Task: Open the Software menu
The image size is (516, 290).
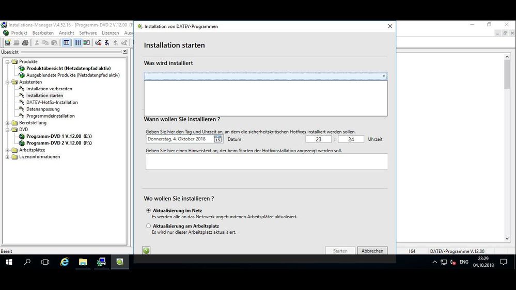Action: 88,33
